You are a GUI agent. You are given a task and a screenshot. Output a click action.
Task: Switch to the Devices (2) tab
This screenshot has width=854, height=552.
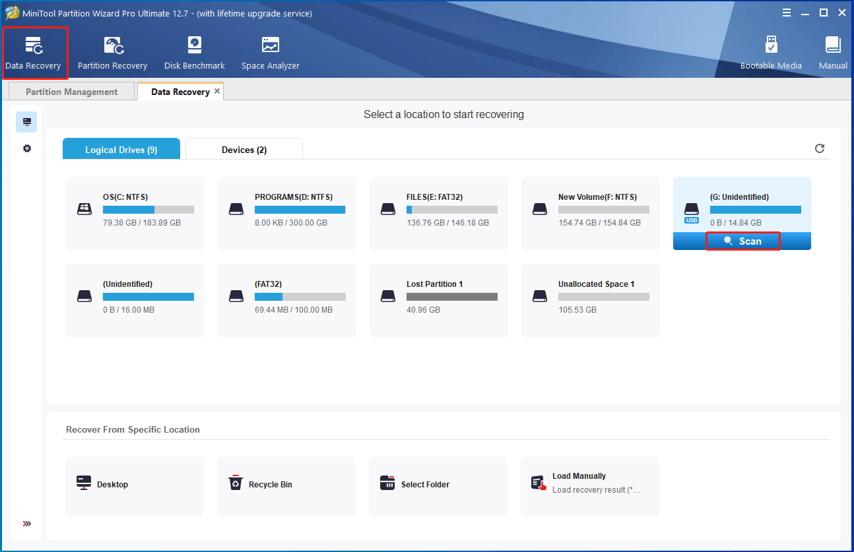pyautogui.click(x=244, y=150)
